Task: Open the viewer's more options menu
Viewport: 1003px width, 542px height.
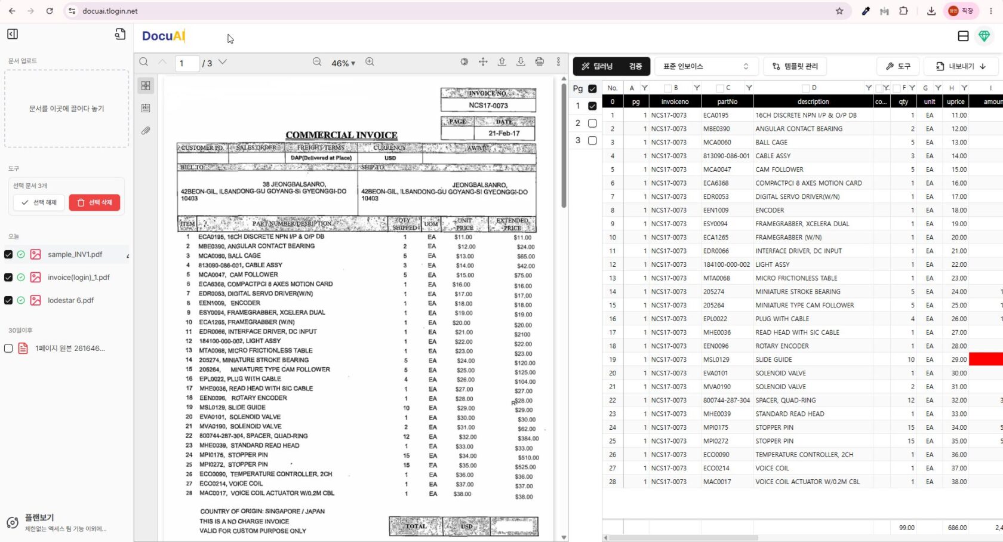Action: 558,62
